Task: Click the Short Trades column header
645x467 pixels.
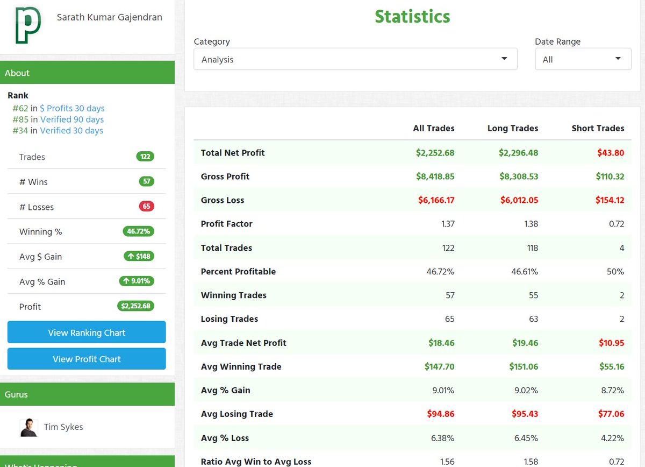Action: [x=598, y=129]
